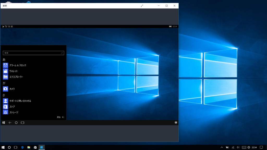Open File Explorer from desktop taskbar

[x=29, y=147]
